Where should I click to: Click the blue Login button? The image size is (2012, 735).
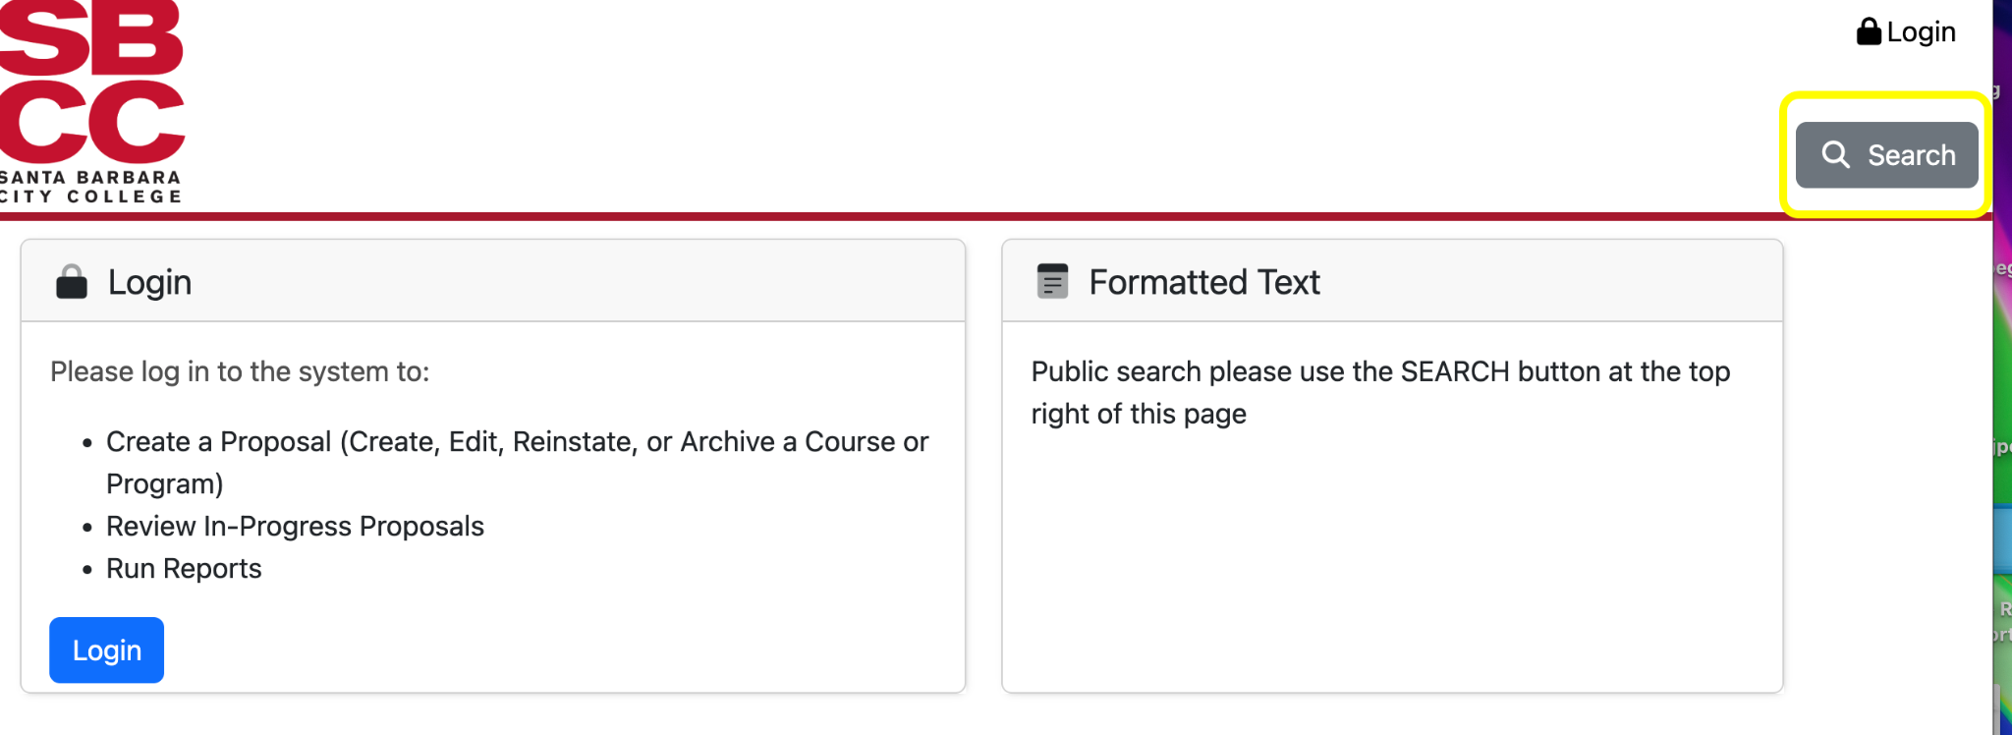pos(106,650)
